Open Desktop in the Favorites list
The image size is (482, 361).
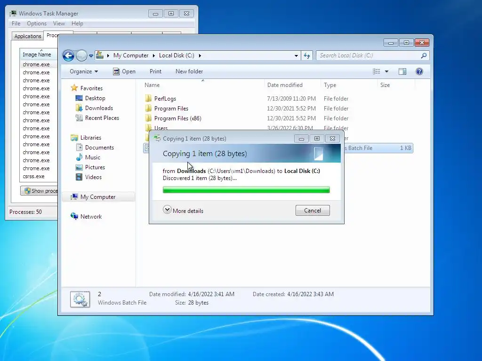coord(95,98)
